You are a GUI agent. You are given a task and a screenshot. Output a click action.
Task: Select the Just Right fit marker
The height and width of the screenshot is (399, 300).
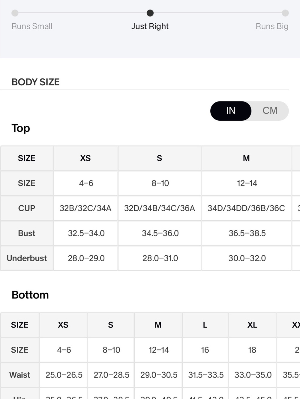coord(150,13)
